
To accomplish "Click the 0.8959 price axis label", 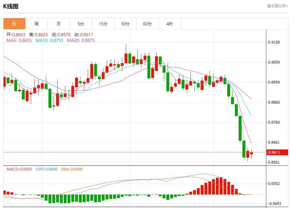I will [x=274, y=82].
